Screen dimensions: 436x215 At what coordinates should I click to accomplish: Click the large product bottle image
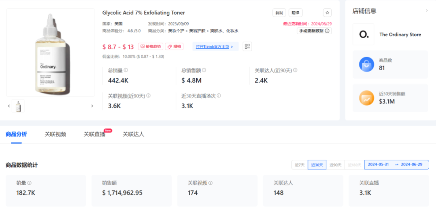(50, 53)
